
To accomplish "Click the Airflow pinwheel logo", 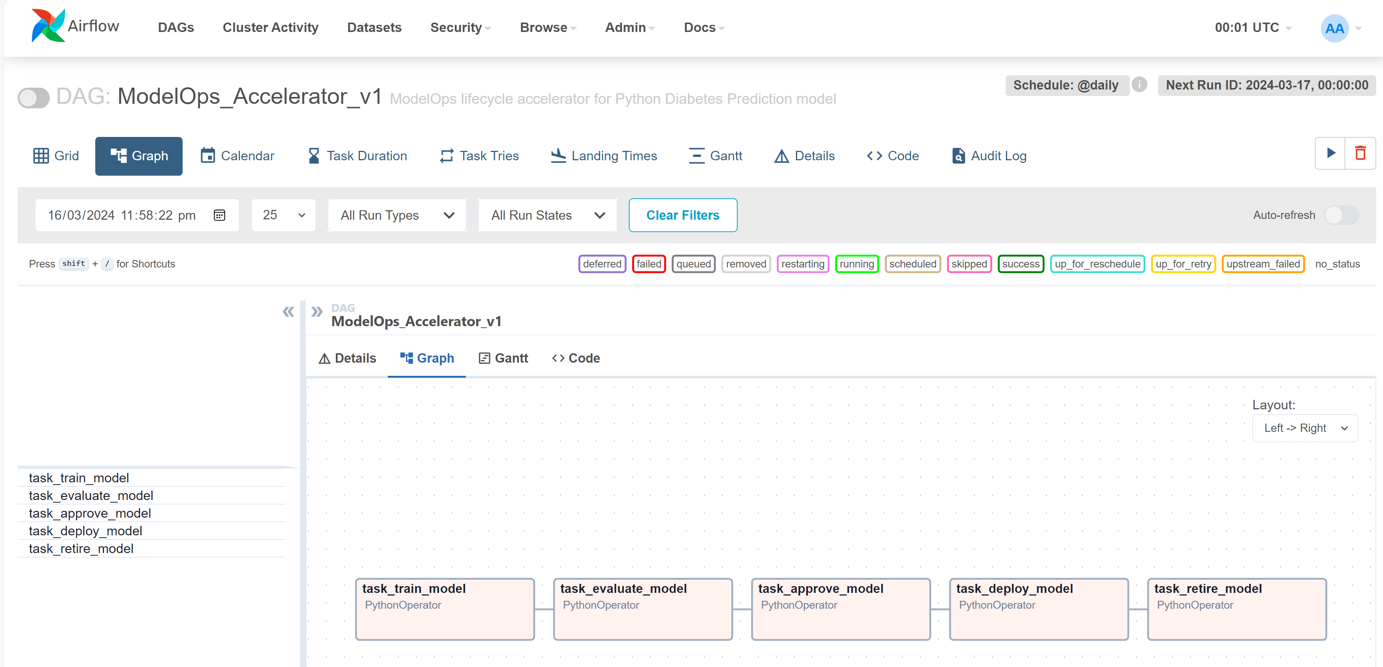I will tap(48, 26).
